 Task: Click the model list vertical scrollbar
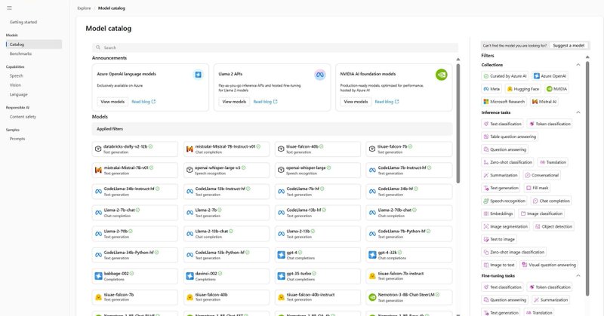point(458,123)
